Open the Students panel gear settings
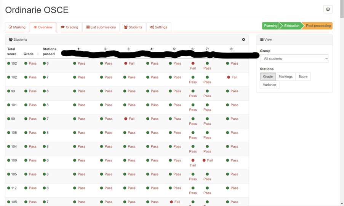Screen dimensions: 344x206 click(243, 40)
